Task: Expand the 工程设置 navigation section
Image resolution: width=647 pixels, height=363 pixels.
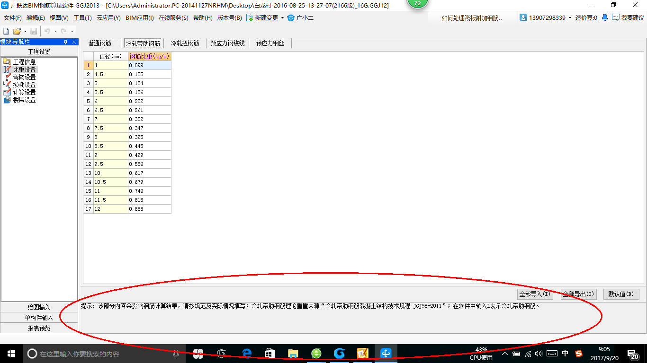Action: 39,52
